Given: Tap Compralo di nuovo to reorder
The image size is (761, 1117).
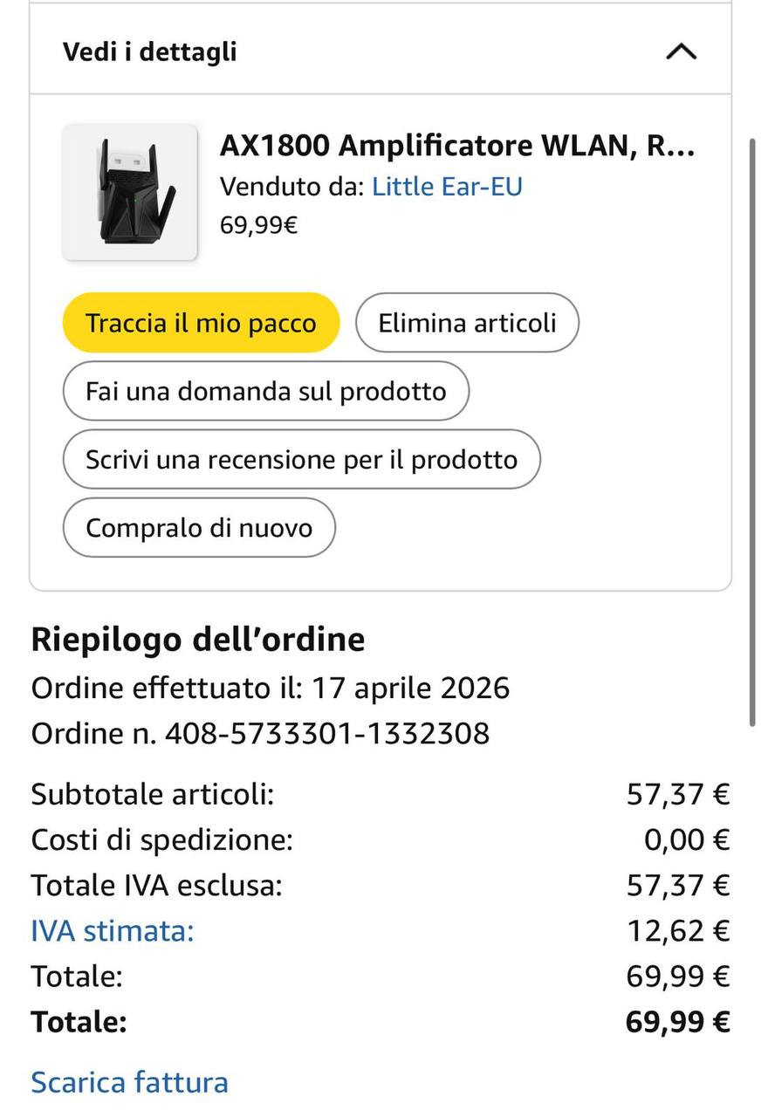Looking at the screenshot, I should coord(199,527).
